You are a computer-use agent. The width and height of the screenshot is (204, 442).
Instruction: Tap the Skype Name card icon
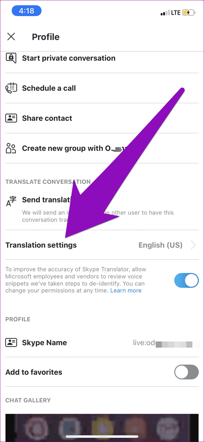coord(11,343)
